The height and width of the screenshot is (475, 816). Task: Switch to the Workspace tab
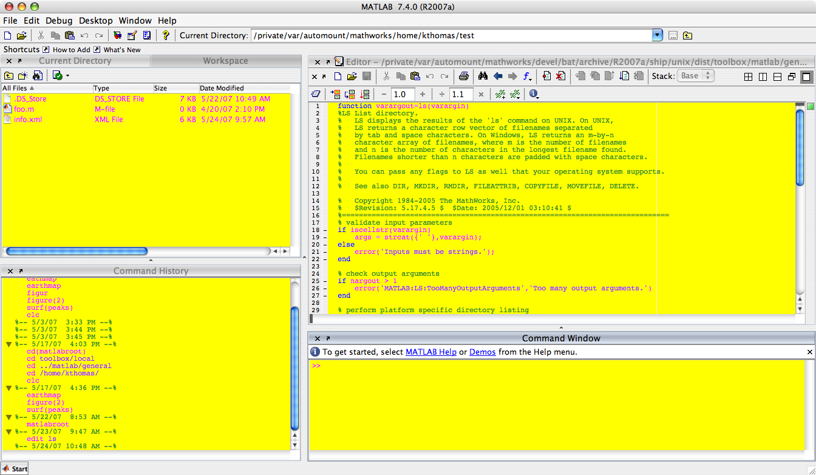(225, 61)
